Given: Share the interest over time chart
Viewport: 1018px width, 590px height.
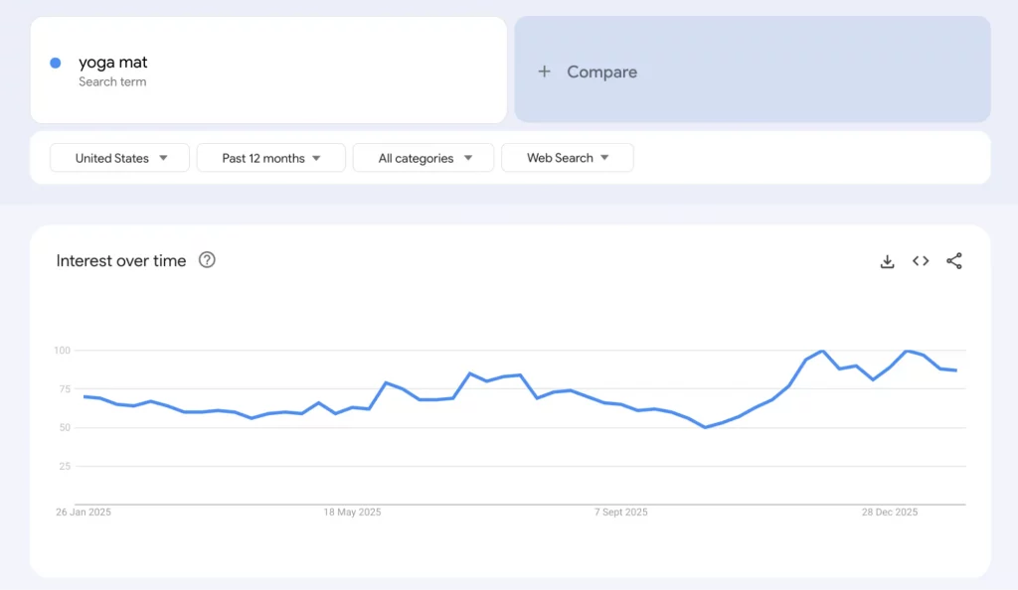Looking at the screenshot, I should pos(953,260).
